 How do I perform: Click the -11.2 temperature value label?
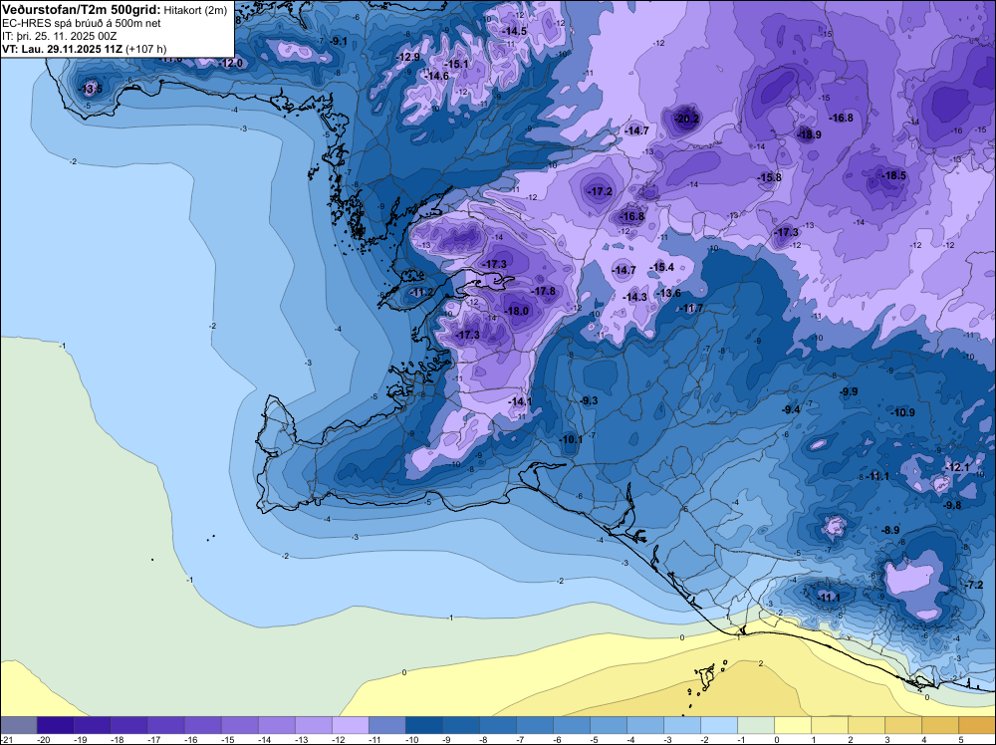pos(421,293)
